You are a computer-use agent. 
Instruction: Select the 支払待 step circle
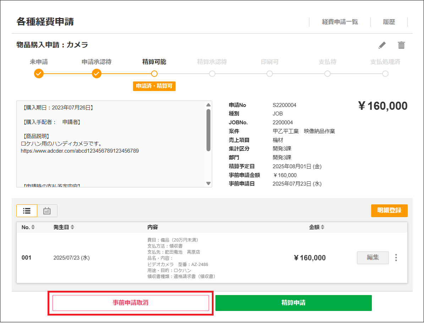point(327,74)
